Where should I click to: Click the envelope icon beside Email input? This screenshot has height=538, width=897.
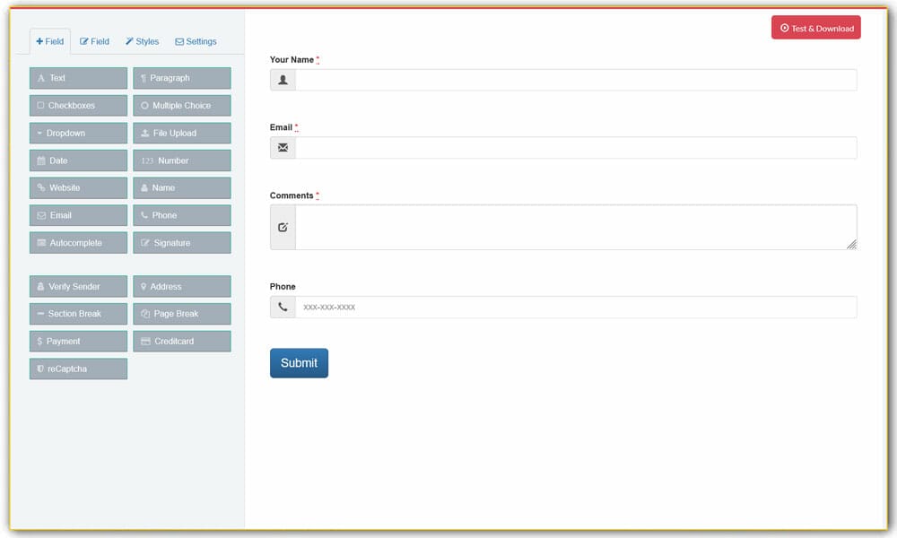tap(283, 148)
